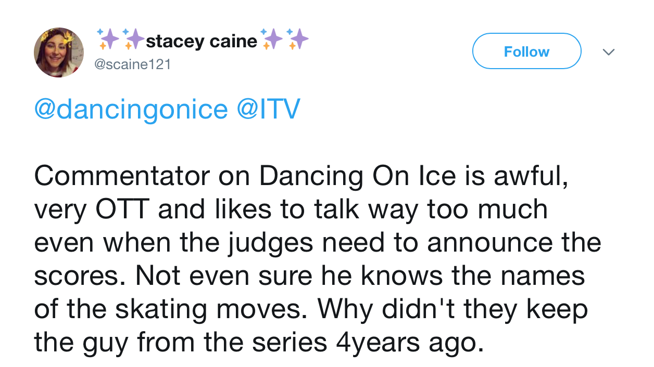
Task: Click the Follow button
Action: (526, 51)
